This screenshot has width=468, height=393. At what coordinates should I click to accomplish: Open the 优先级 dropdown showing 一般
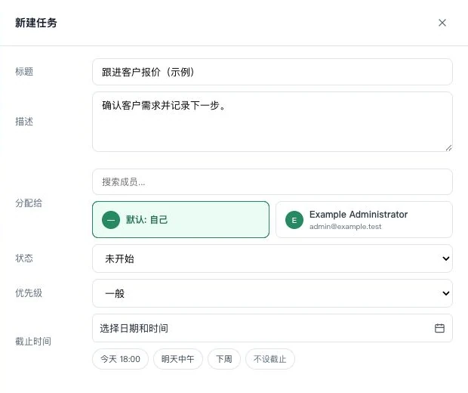(272, 293)
